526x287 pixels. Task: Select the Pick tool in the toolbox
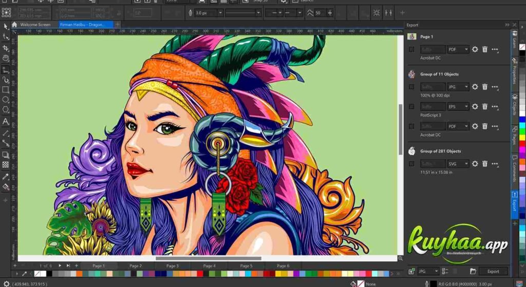coord(5,27)
